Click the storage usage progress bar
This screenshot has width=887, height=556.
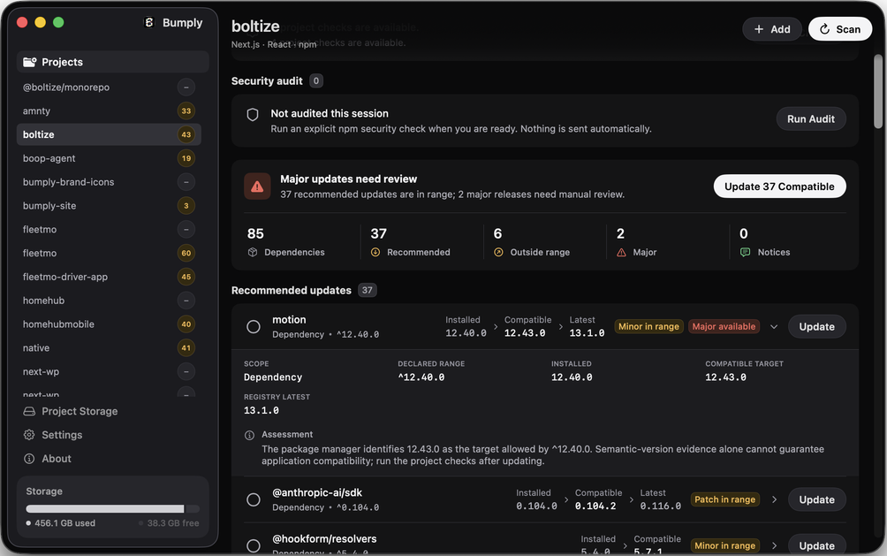coord(112,508)
